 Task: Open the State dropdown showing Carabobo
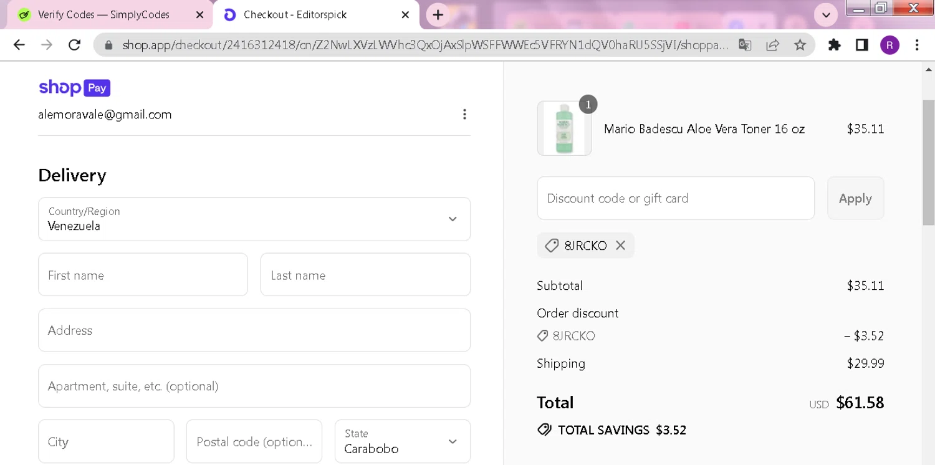[402, 442]
